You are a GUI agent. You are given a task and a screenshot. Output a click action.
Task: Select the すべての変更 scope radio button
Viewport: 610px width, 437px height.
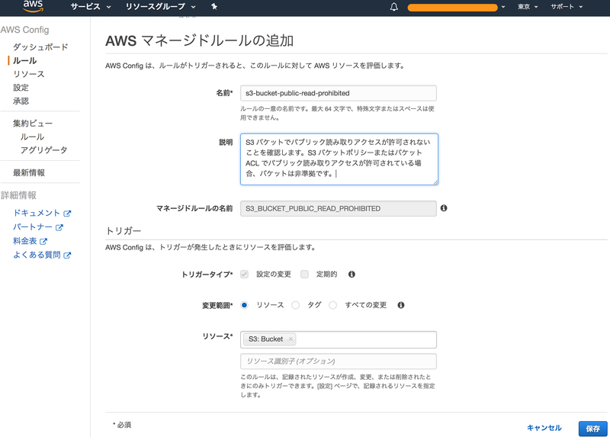click(x=333, y=305)
